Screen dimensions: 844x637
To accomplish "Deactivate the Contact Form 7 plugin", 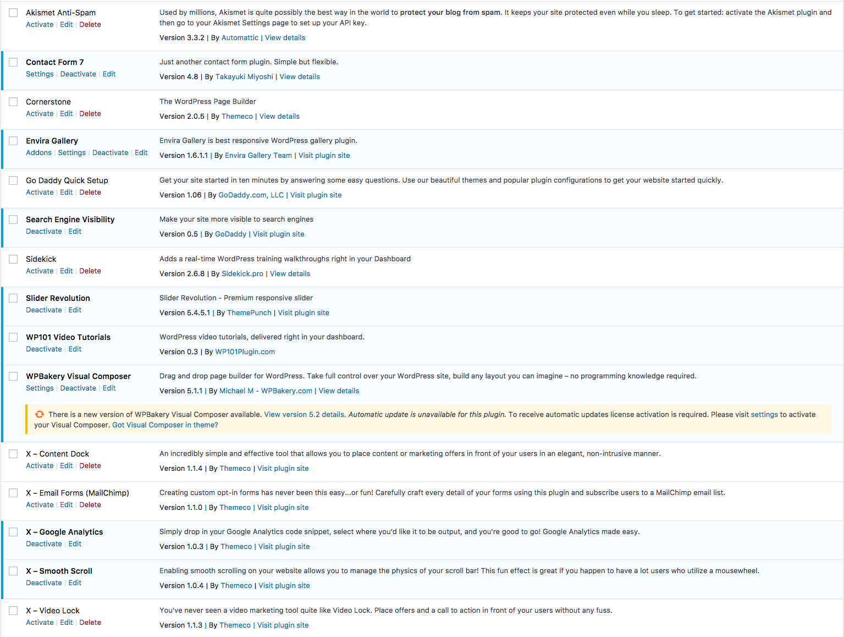I will click(x=78, y=74).
